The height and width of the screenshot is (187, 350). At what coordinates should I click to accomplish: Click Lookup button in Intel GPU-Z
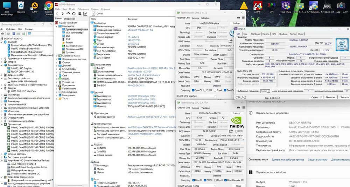[x=236, y=23]
